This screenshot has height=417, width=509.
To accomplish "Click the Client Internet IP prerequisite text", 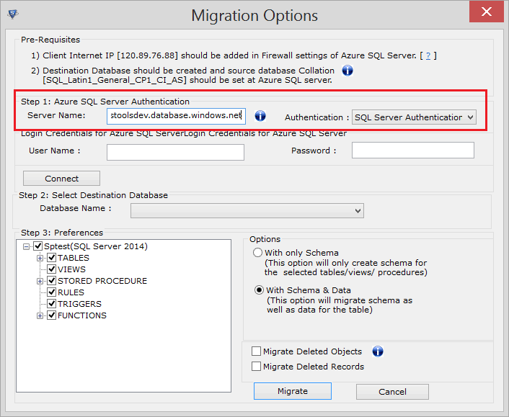I will [229, 55].
